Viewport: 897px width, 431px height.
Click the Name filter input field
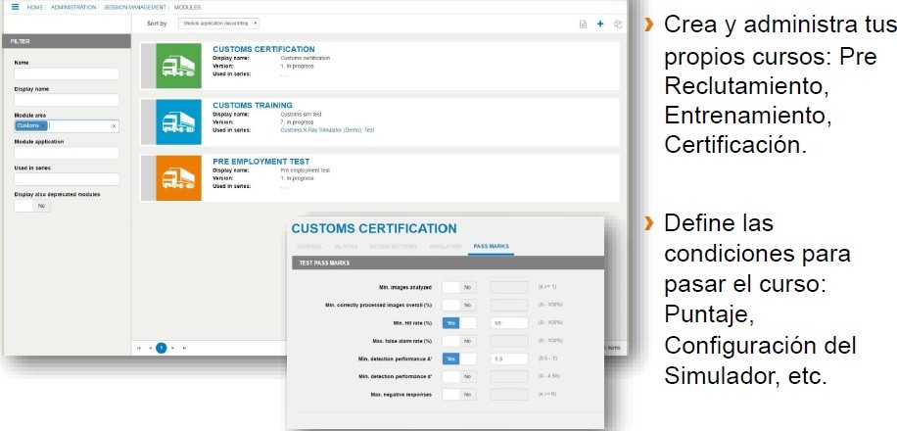coord(67,73)
